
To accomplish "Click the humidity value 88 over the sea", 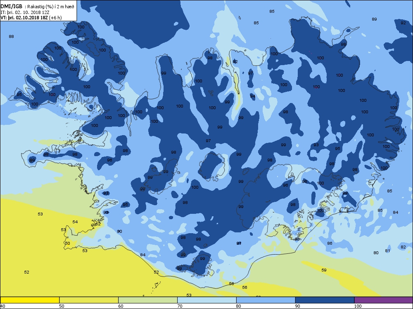I will [11, 37].
